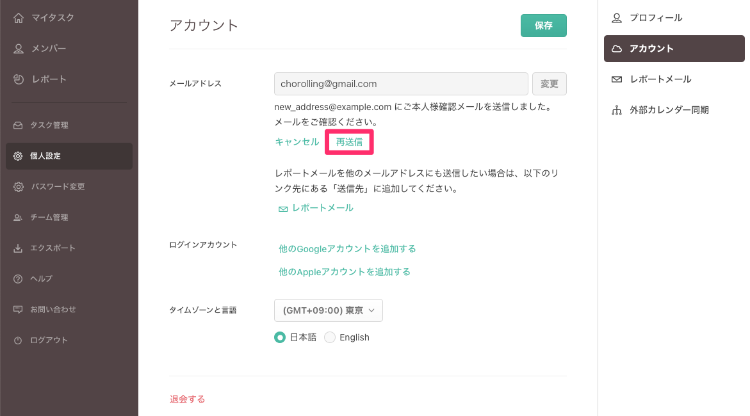
Task: Click the 変更 button beside email
Action: pyautogui.click(x=549, y=84)
